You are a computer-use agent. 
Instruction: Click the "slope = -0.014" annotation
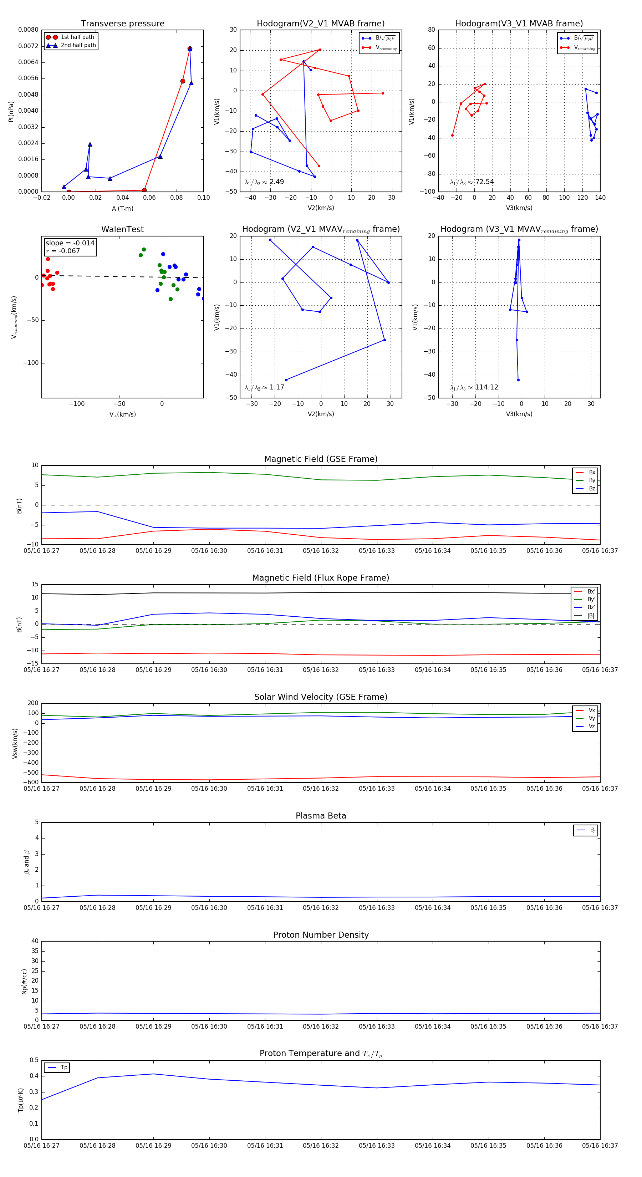[70, 243]
